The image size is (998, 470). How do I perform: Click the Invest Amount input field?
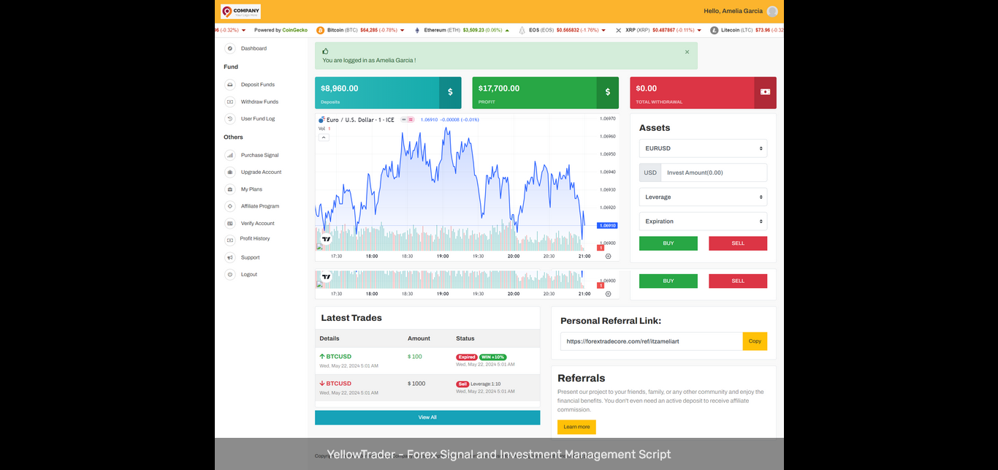click(x=713, y=173)
